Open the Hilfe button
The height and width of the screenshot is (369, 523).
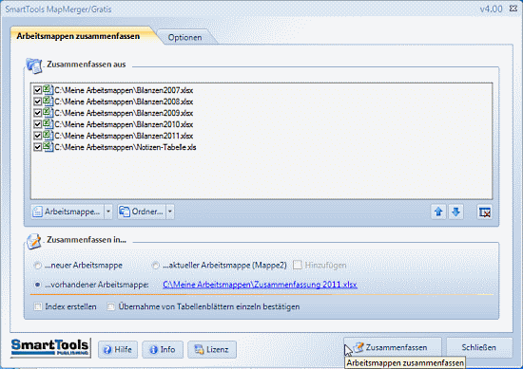[118, 349]
